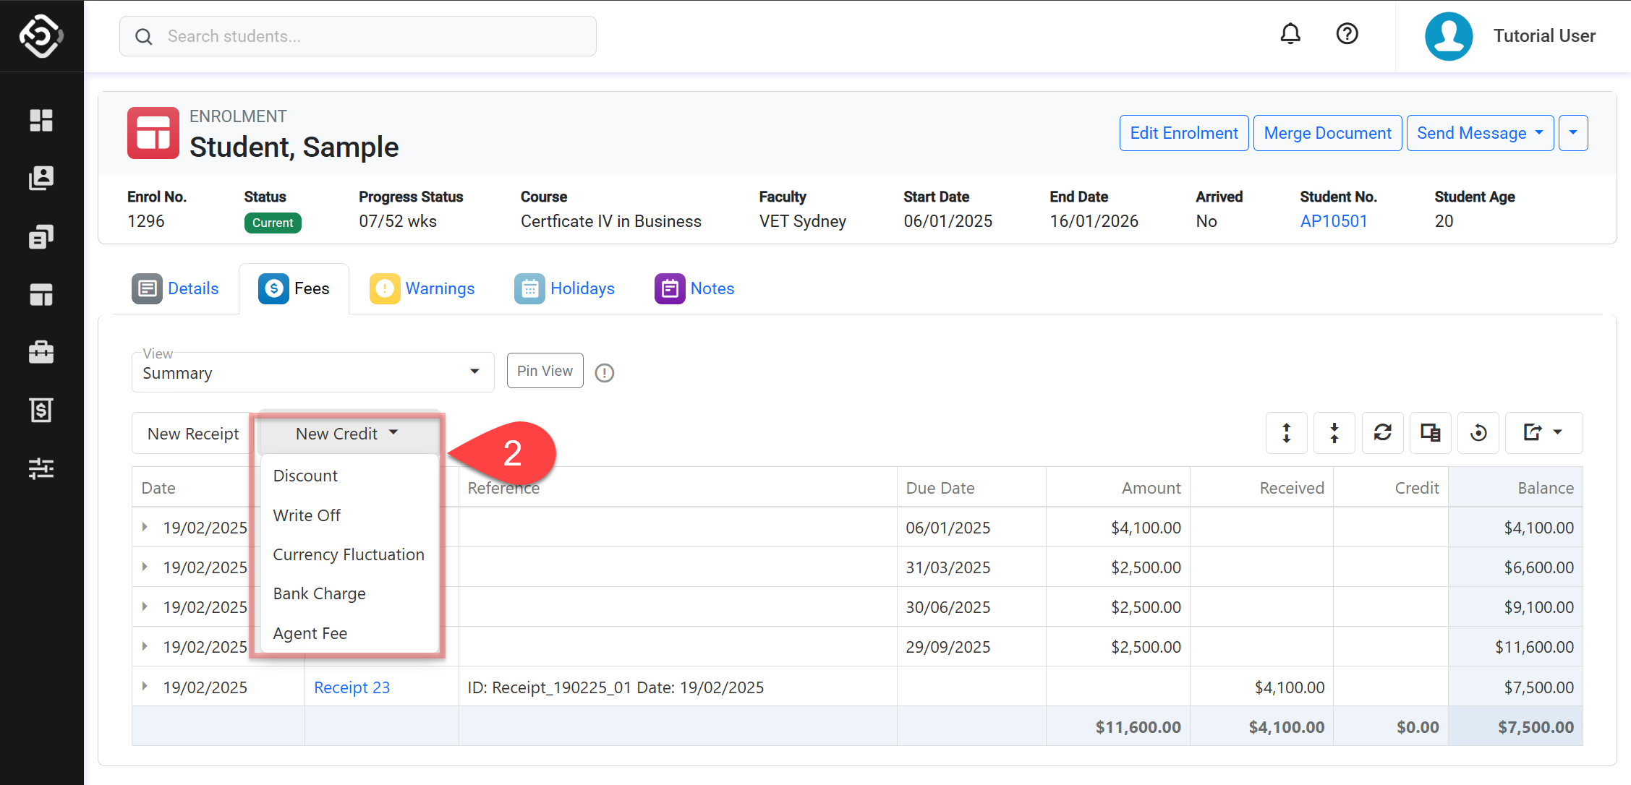The height and width of the screenshot is (785, 1631).
Task: Open the stacked cards icon in sidebar
Action: pos(41,237)
